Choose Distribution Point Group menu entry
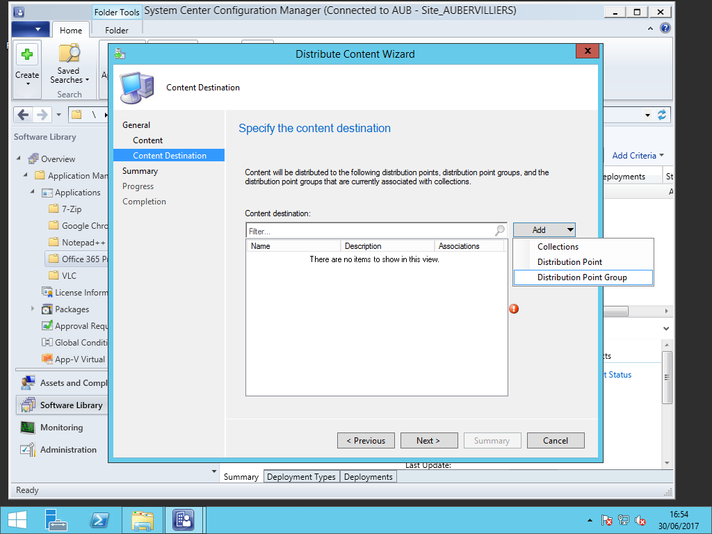 coord(583,277)
